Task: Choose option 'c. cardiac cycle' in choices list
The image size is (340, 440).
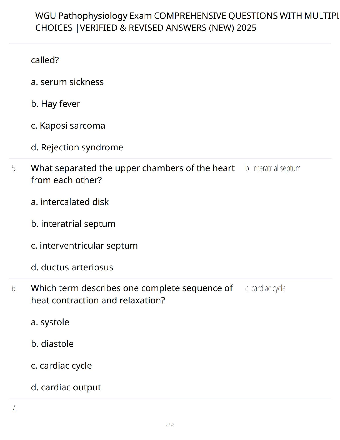Action: 61,366
